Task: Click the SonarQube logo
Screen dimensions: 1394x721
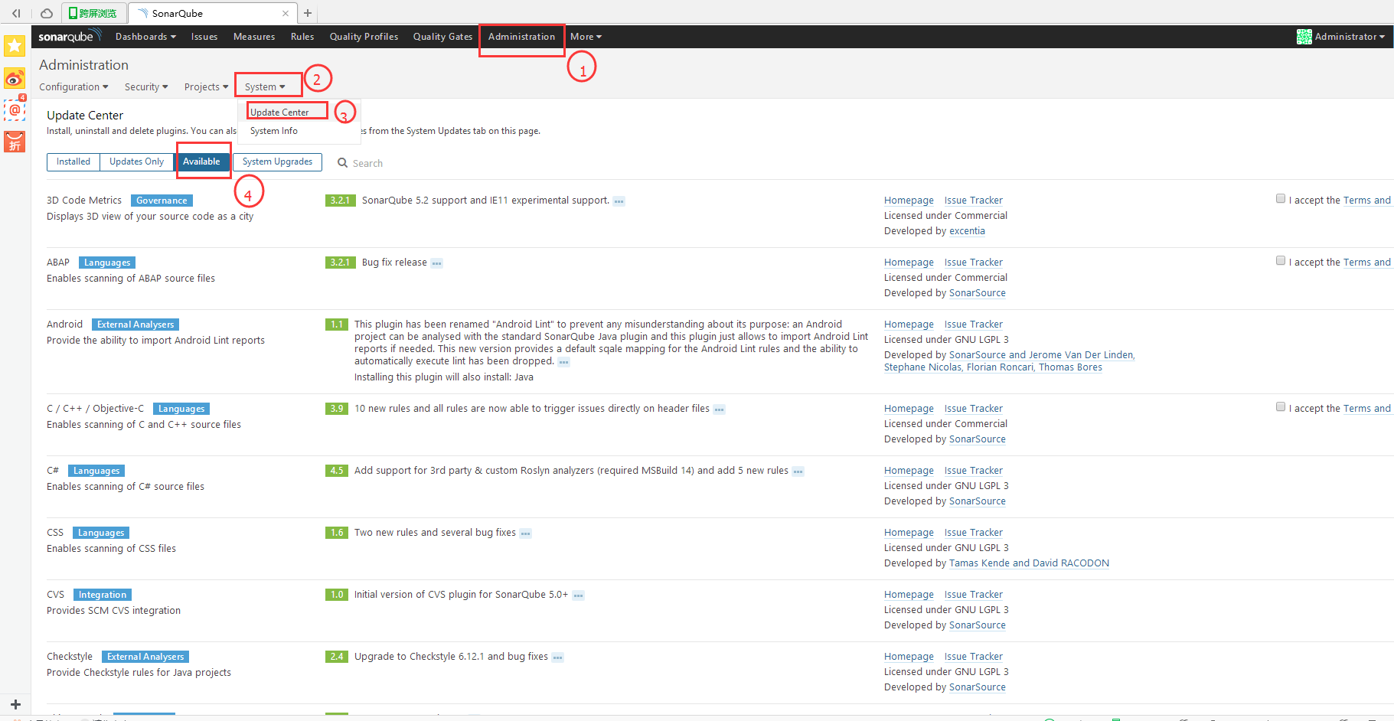Action: pos(70,36)
